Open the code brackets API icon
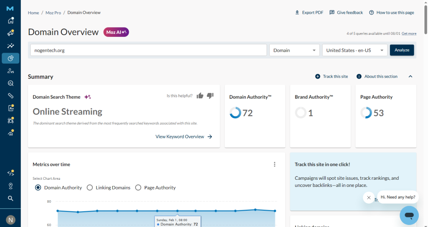The width and height of the screenshot is (428, 227). coord(10,173)
